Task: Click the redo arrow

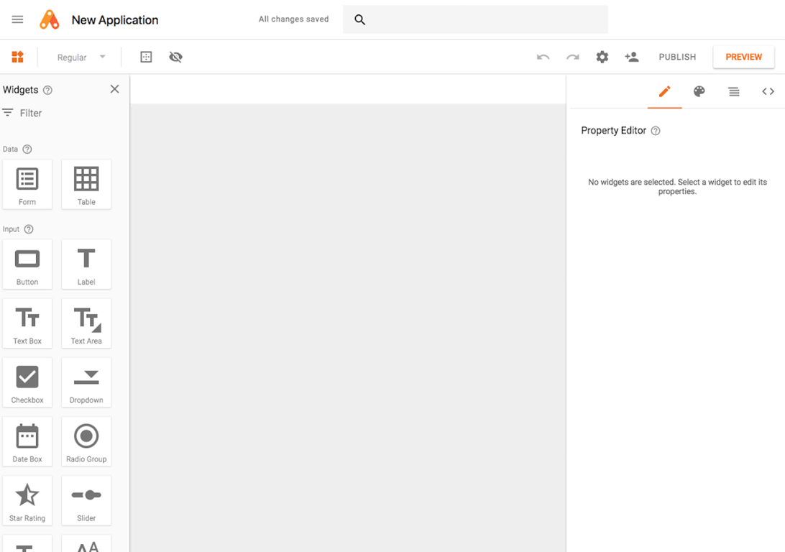Action: 573,57
